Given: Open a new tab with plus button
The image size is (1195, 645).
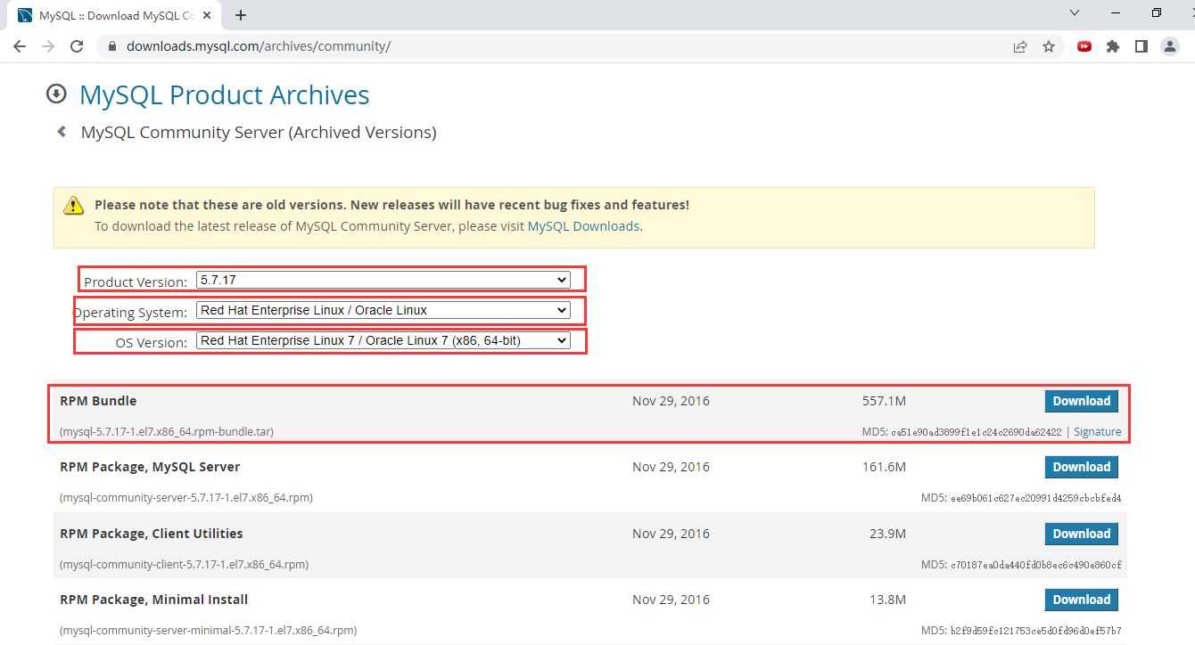Looking at the screenshot, I should tap(241, 15).
